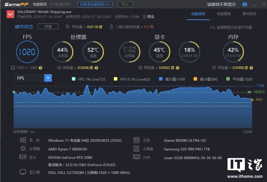Click the 主硬盘 disk icon
Screen dimensions: 267x182
point(136,149)
